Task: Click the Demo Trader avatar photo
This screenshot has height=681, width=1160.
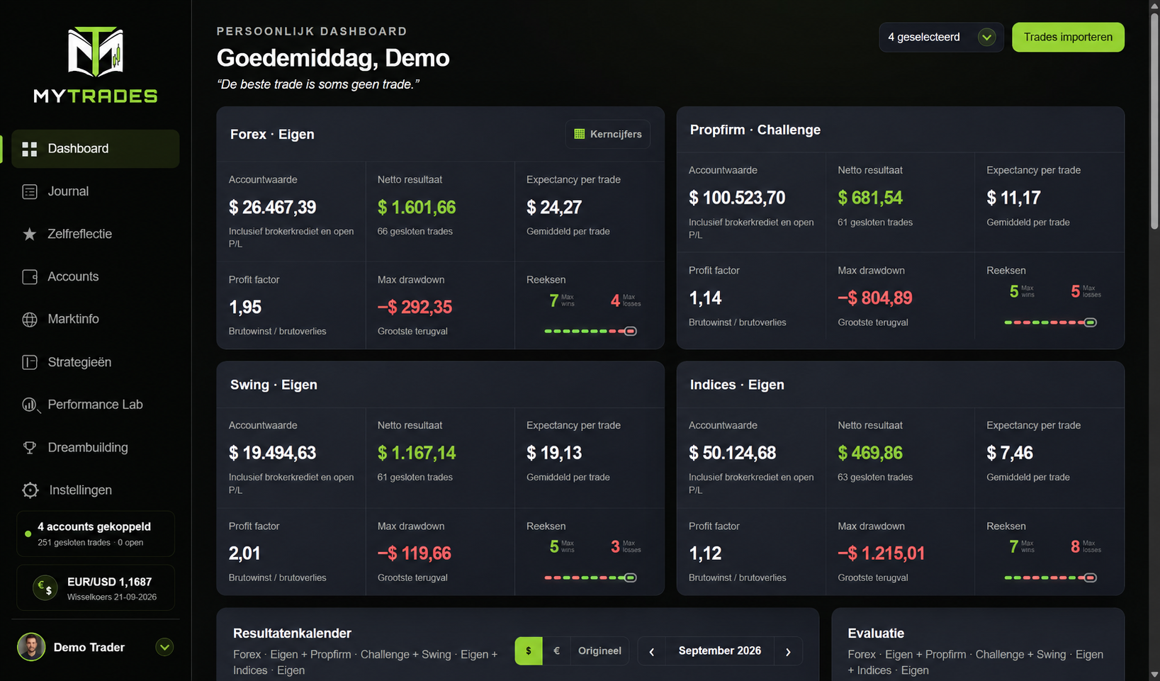Action: 31,647
